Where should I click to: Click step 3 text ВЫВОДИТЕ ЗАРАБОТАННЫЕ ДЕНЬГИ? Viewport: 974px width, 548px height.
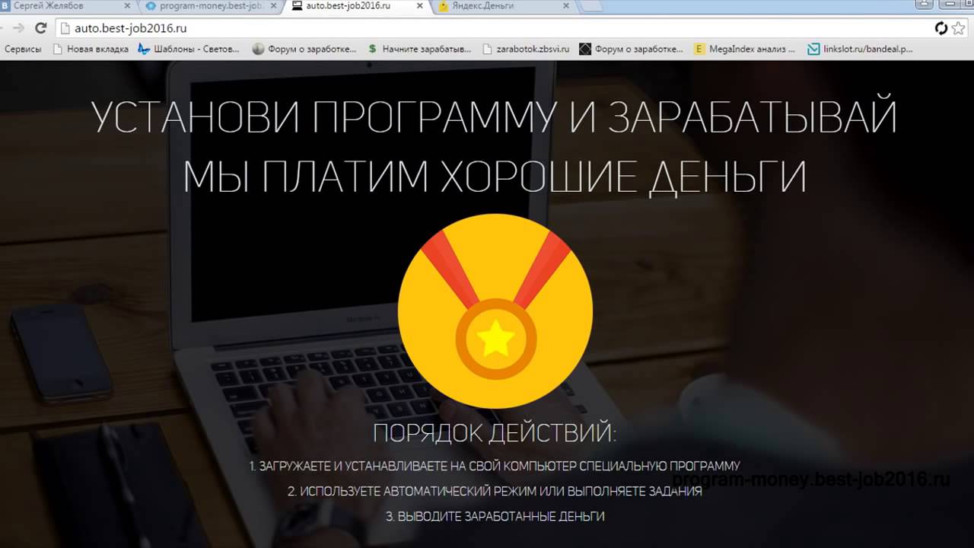tap(495, 516)
